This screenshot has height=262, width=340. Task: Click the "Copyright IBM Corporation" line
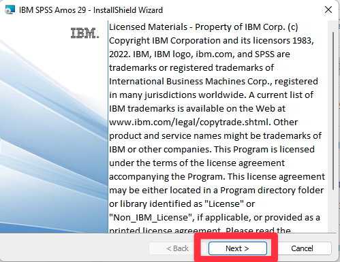(x=211, y=41)
